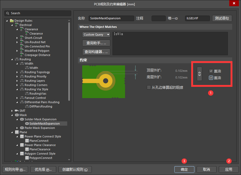241x175 pixels.
Task: Click the Routing Topology rule icon
Action: 22,72
